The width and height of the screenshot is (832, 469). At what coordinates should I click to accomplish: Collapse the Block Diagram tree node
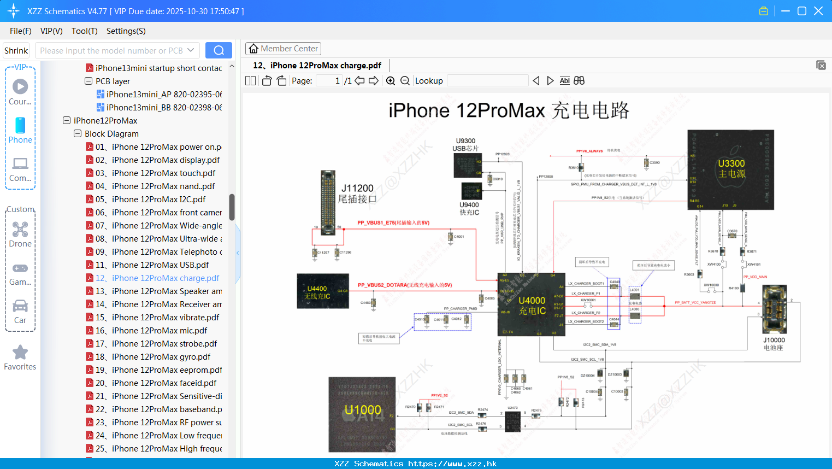point(77,133)
